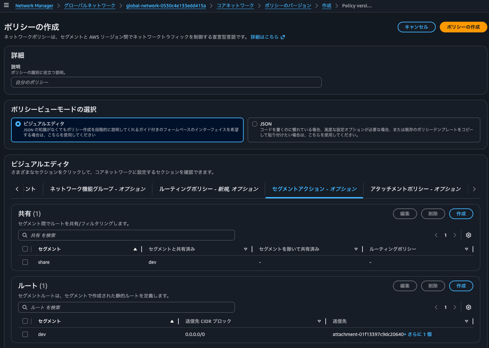Click the 説明 description input field
The image size is (489, 348).
166,82
